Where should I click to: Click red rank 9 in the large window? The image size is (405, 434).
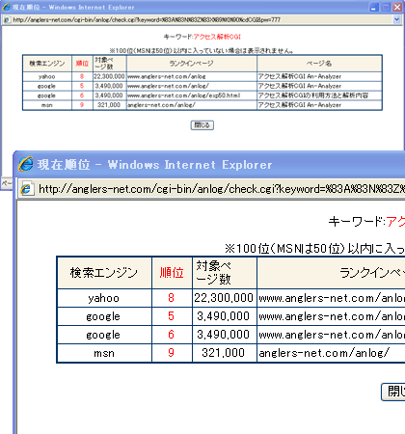coord(171,353)
